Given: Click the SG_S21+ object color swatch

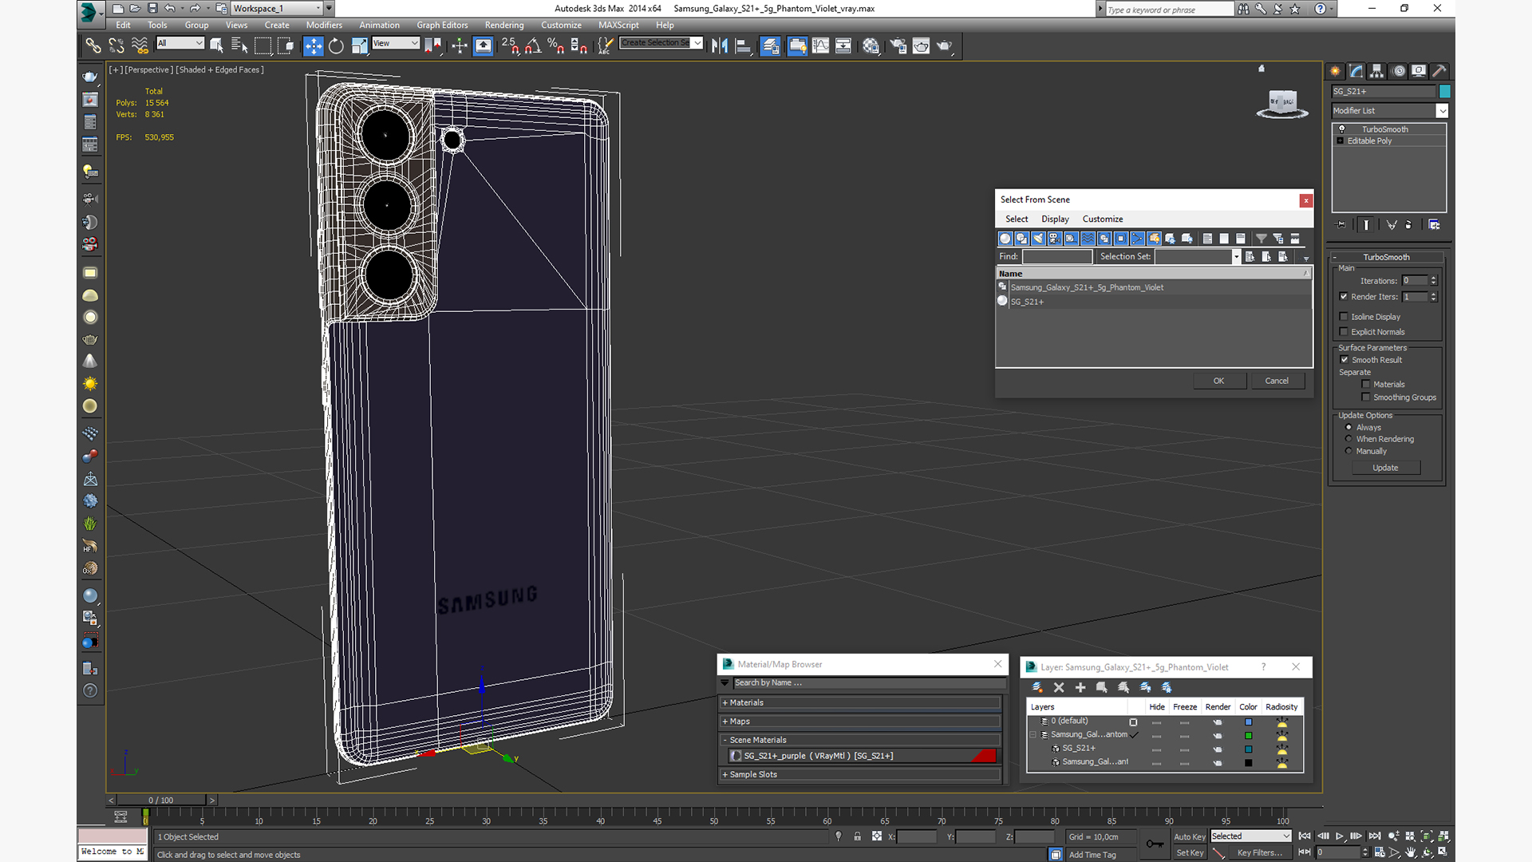Looking at the screenshot, I should (x=1444, y=92).
